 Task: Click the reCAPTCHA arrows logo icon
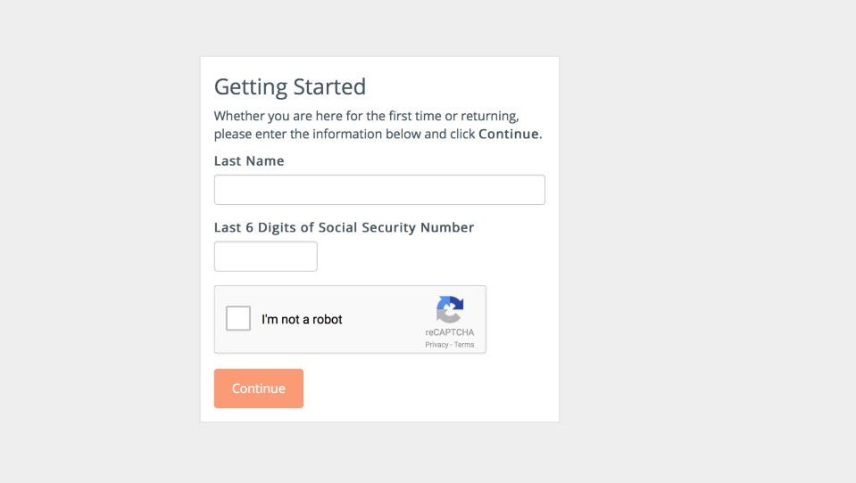[450, 310]
